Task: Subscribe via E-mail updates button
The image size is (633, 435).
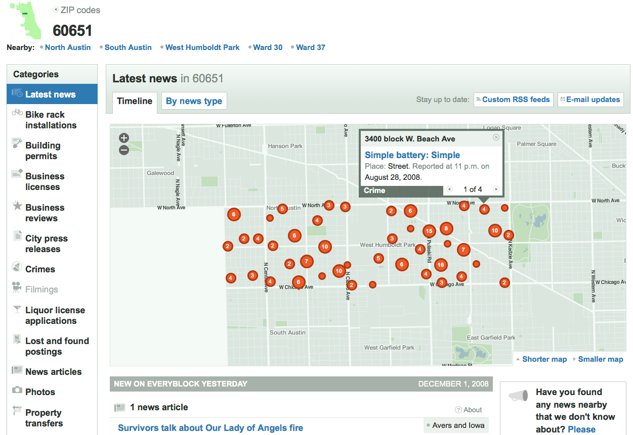Action: pos(590,100)
